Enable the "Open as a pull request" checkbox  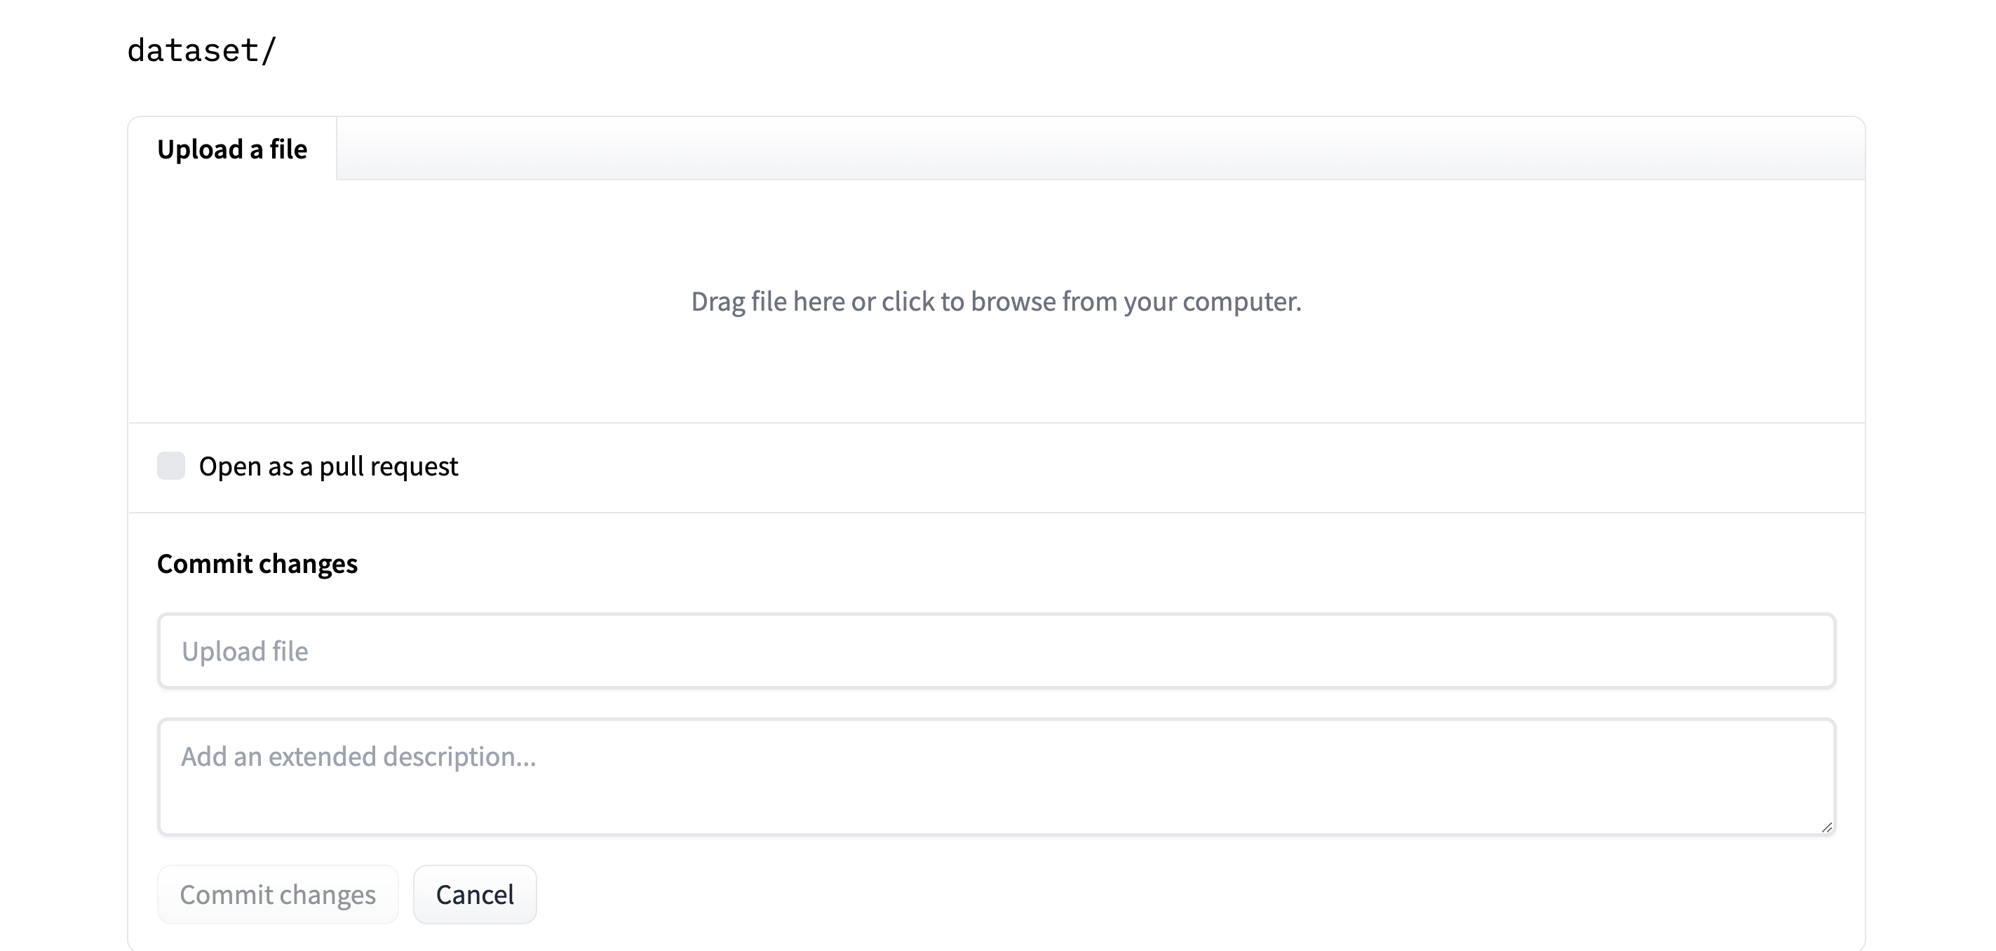[171, 466]
